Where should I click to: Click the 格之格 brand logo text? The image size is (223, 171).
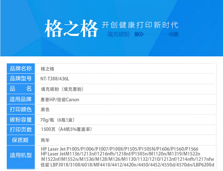(x=71, y=28)
